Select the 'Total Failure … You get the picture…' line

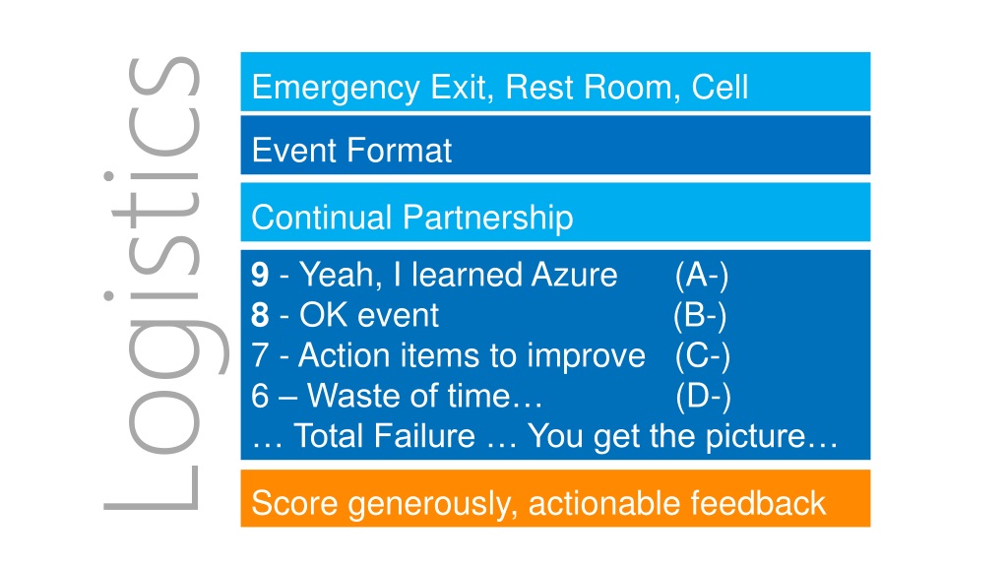click(x=545, y=436)
